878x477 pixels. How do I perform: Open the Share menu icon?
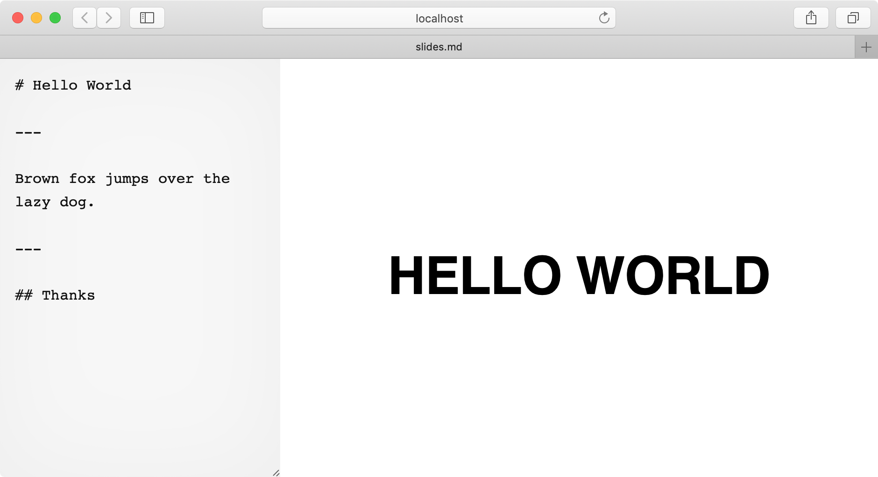[811, 18]
